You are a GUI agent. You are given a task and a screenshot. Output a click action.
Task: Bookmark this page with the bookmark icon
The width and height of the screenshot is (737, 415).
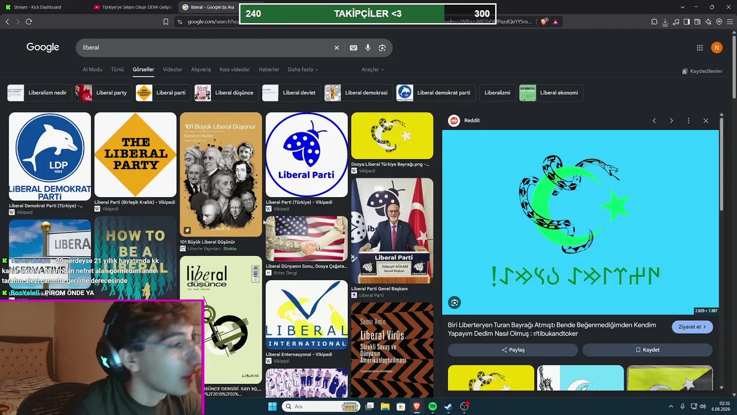(x=166, y=22)
